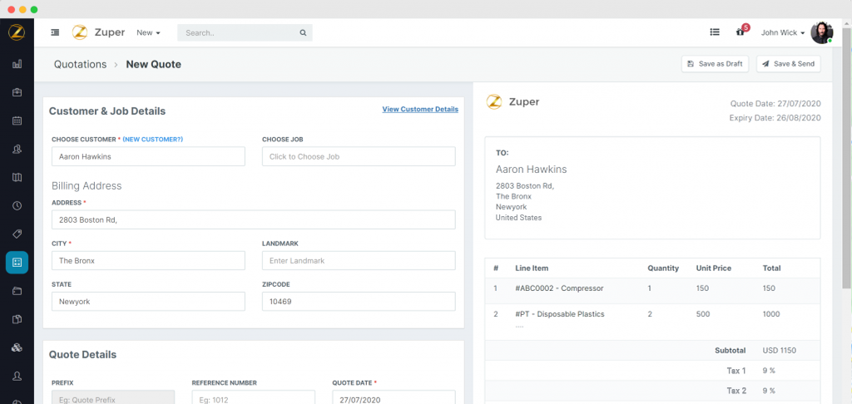Screen dimensions: 852x404
Task: Click the #PT - Disposable Plastics line item
Action: tap(560, 314)
